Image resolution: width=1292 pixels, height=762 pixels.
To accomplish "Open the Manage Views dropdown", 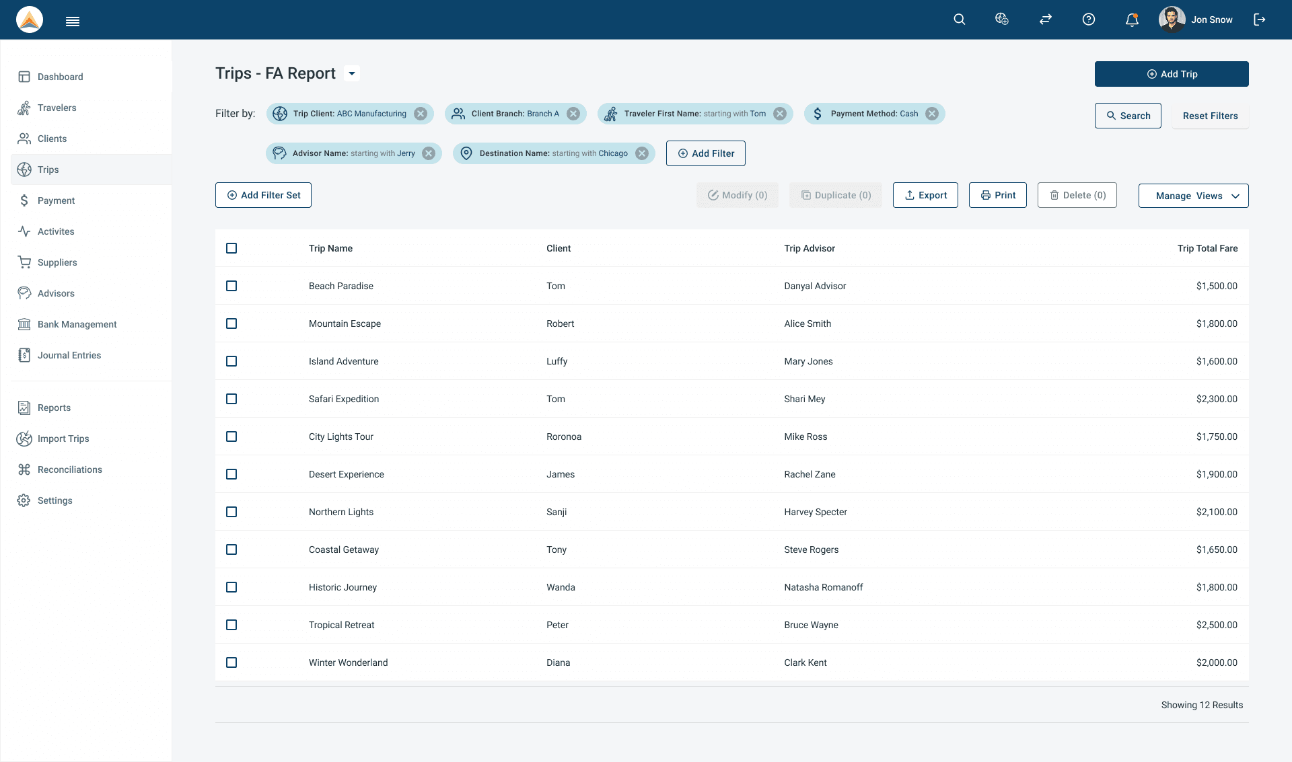I will pyautogui.click(x=1193, y=196).
